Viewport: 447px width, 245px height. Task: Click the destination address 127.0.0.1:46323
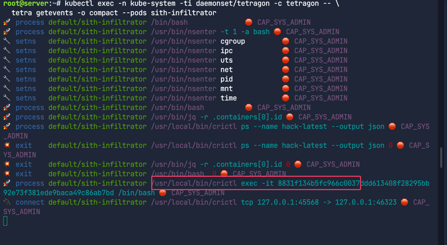366,202
